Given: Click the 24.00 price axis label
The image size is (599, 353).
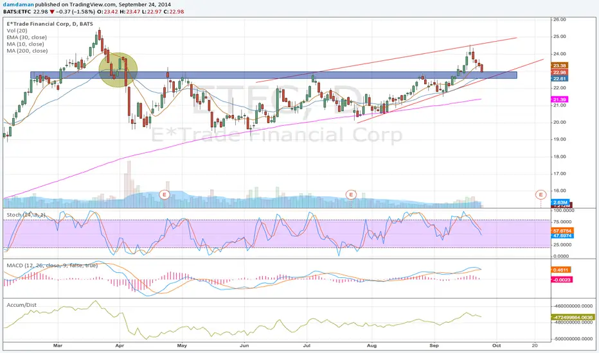Looking at the screenshot, I should pos(560,54).
